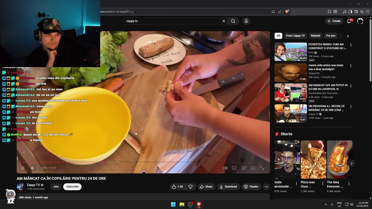Open File Explorer from the taskbar
The height and width of the screenshot is (209, 372).
(182, 204)
